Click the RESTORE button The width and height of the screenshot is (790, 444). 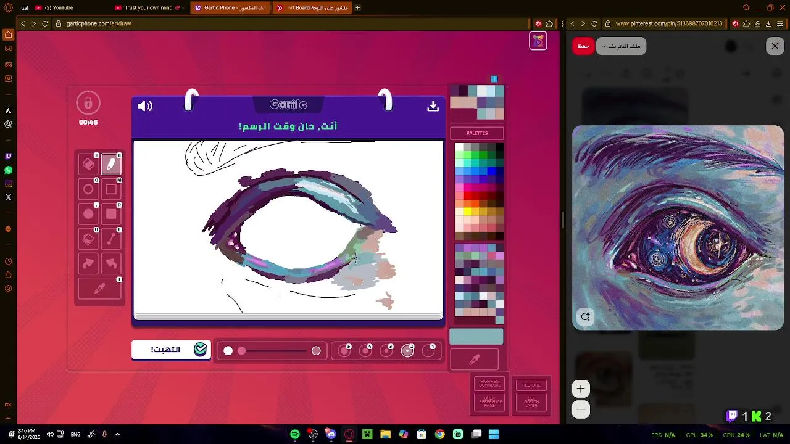[x=531, y=385]
